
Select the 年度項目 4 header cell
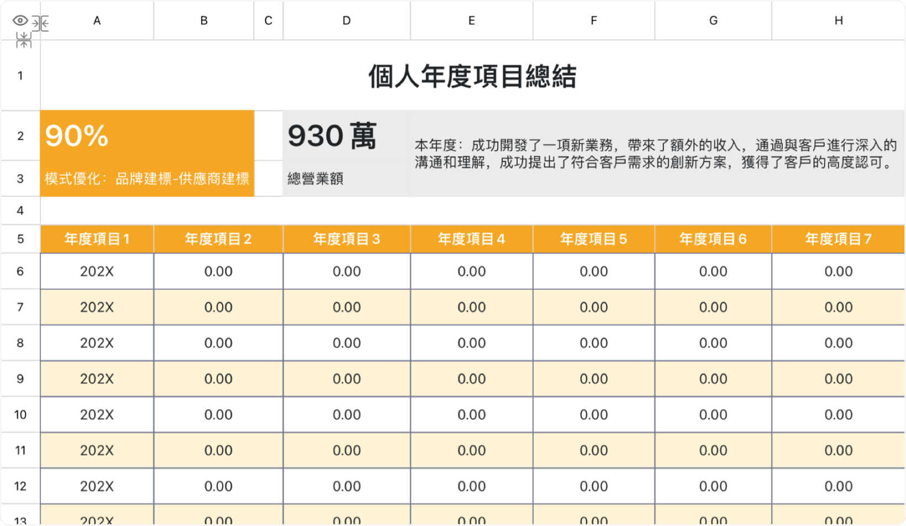click(471, 239)
